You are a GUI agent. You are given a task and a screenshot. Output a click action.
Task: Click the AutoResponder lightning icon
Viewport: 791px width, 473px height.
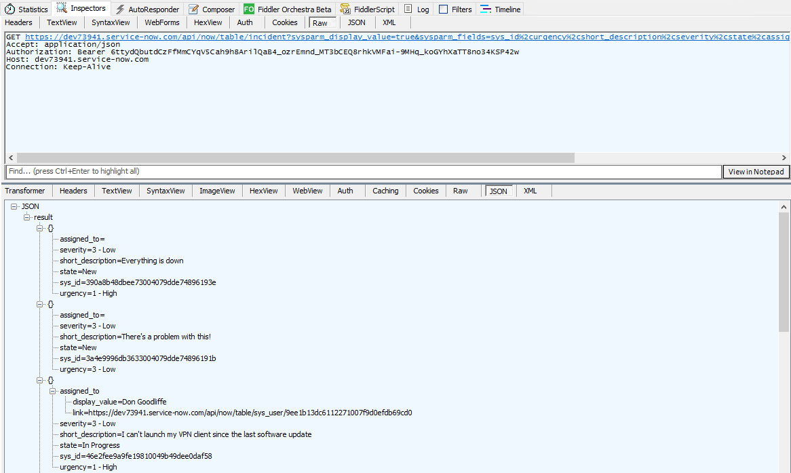click(x=120, y=9)
